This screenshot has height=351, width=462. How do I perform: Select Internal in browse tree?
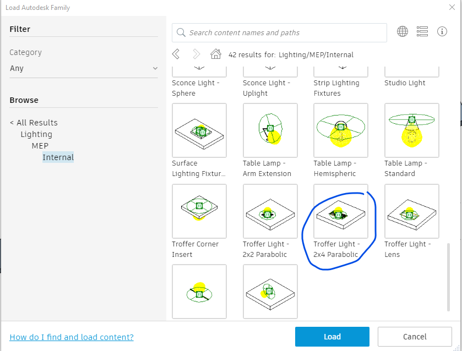coord(58,157)
